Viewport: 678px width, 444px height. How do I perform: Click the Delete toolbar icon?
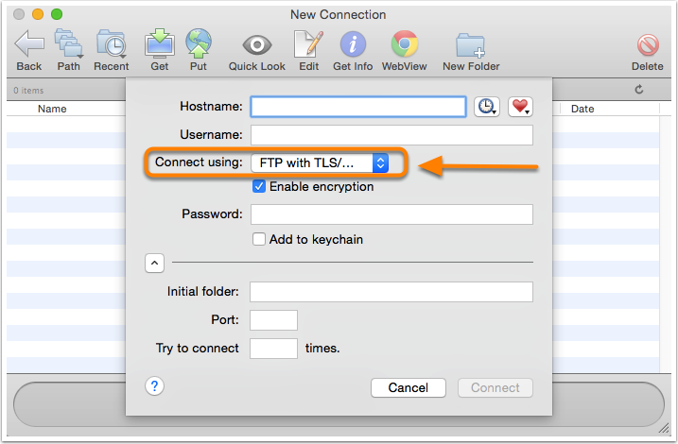click(x=648, y=45)
